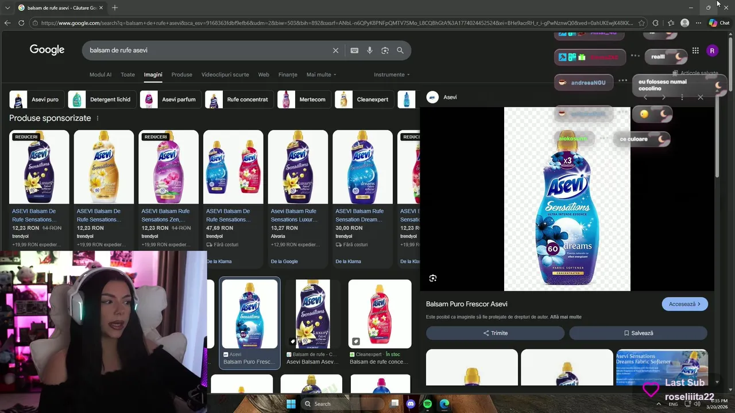Reload the current Google search page
The image size is (735, 413).
(21, 23)
